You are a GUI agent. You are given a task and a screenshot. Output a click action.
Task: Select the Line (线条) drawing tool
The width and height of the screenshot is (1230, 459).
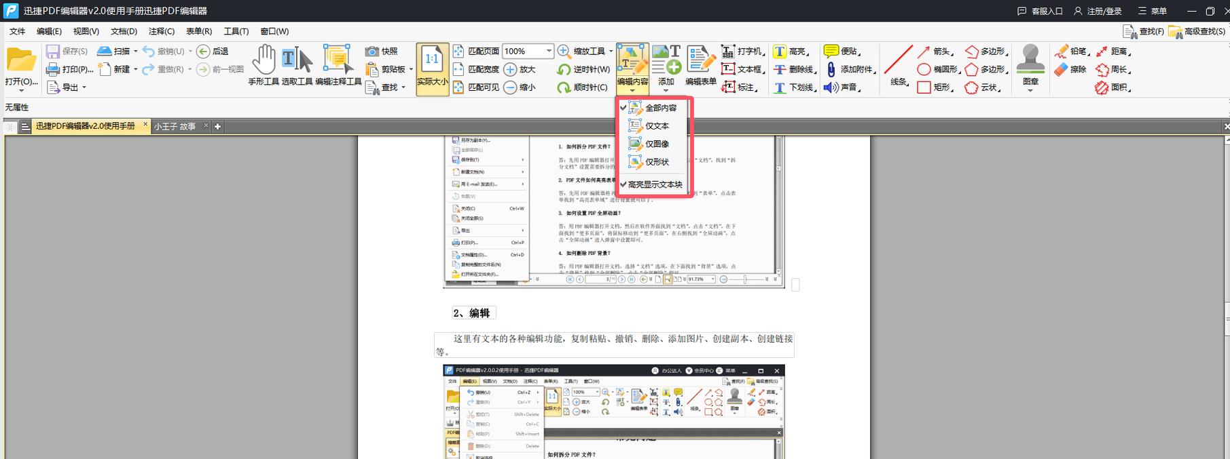[x=899, y=66]
